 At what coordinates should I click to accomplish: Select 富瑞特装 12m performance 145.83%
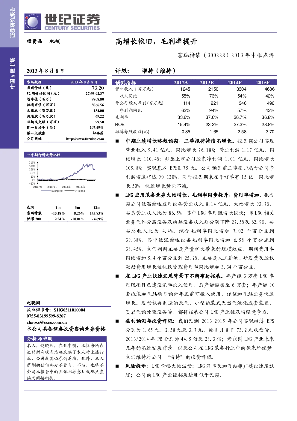(x=97, y=213)
